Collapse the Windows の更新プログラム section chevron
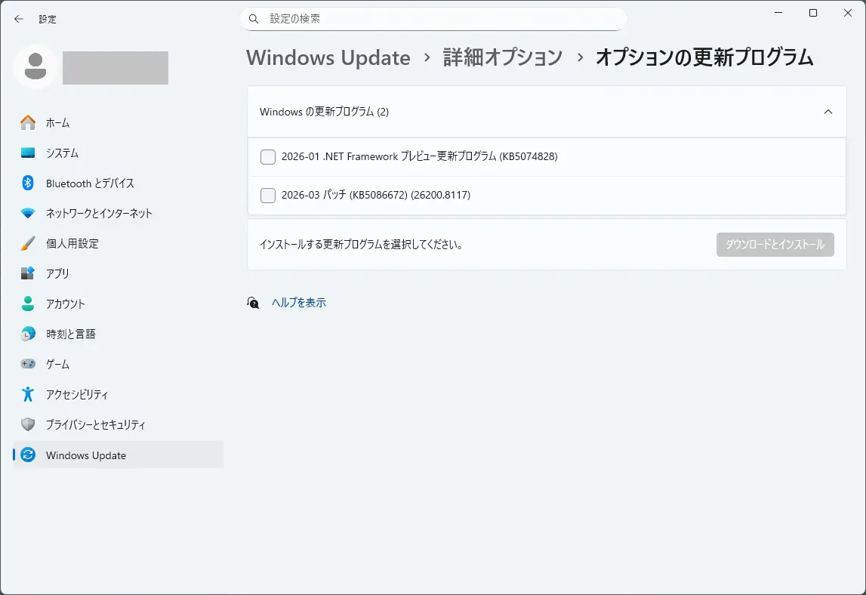The image size is (866, 595). coord(827,112)
